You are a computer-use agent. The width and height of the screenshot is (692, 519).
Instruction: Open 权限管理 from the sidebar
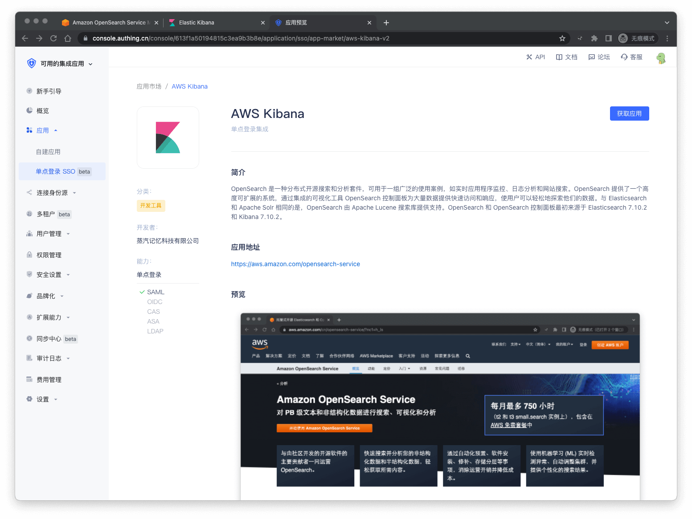(47, 255)
